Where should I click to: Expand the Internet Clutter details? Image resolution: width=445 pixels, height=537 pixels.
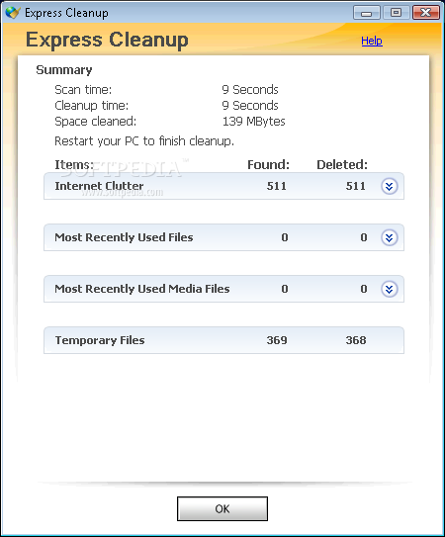point(390,186)
